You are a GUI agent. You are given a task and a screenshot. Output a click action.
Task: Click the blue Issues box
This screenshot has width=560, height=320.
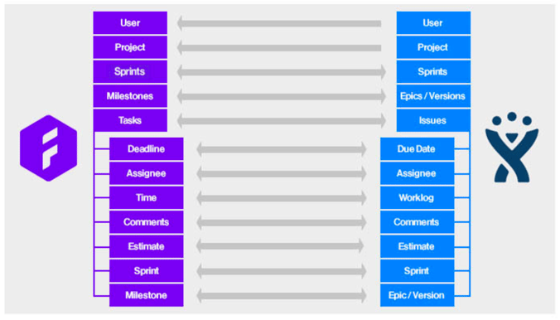[433, 120]
